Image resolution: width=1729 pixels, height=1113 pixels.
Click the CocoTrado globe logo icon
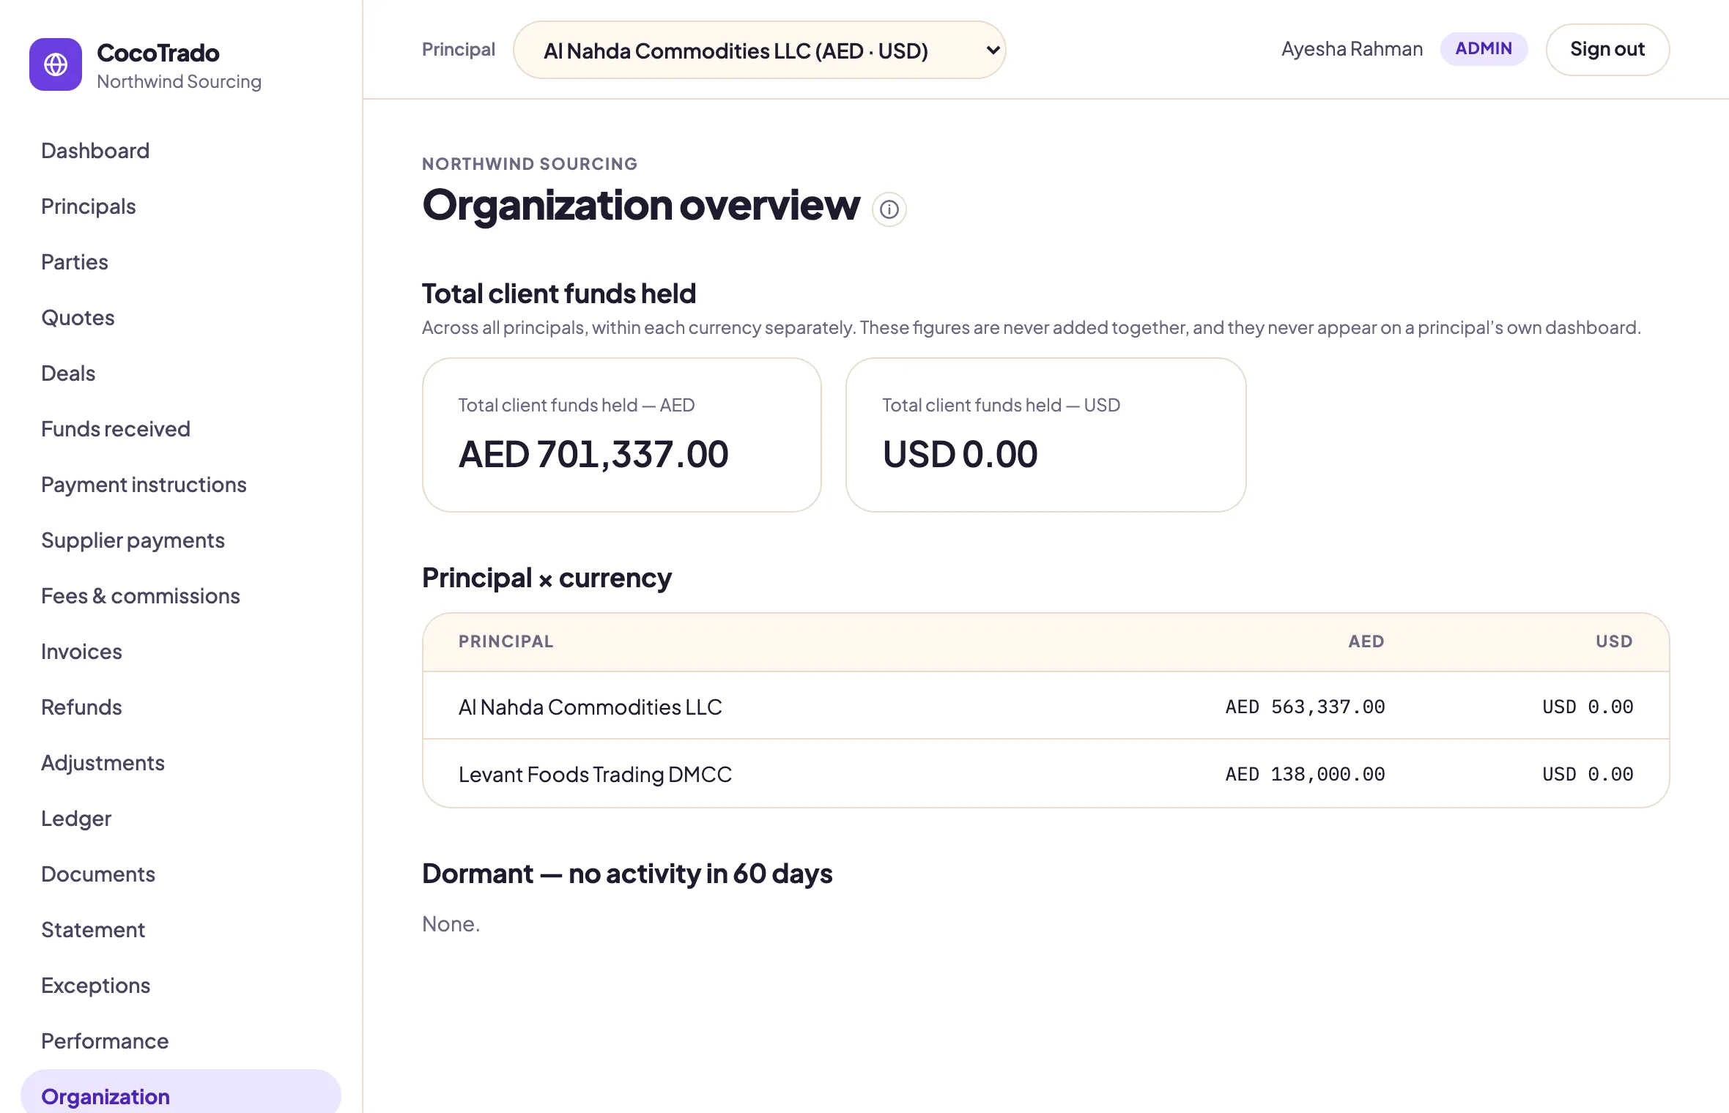[x=56, y=64]
